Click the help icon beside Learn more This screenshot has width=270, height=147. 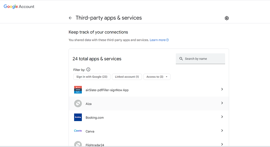coord(168,40)
